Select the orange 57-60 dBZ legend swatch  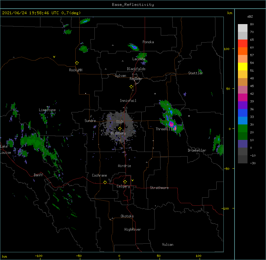pyautogui.click(x=243, y=51)
